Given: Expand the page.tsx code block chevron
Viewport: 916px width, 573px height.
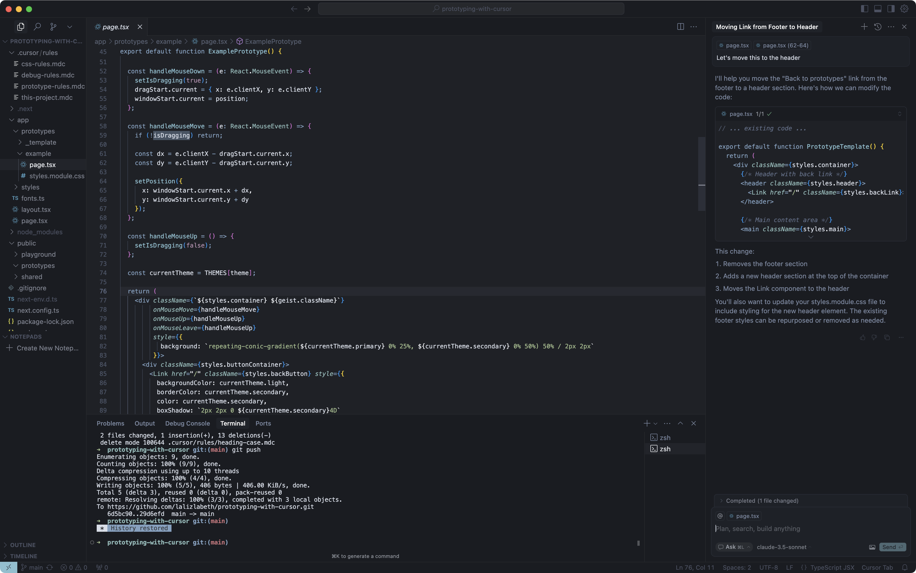Looking at the screenshot, I should 900,114.
